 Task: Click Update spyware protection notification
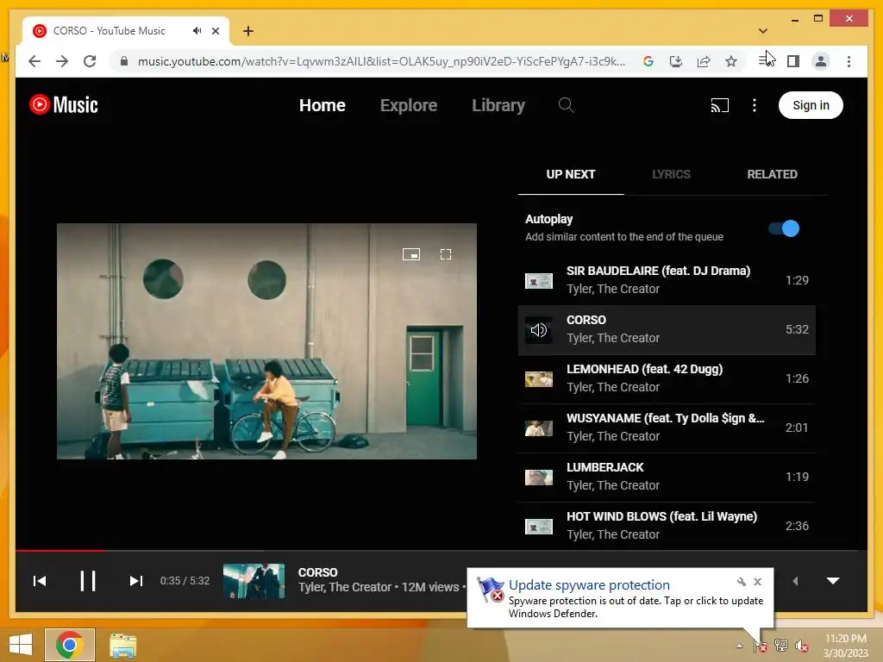pos(620,598)
